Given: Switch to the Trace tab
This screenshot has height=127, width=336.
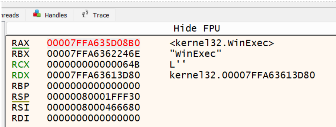Looking at the screenshot, I should [95, 15].
